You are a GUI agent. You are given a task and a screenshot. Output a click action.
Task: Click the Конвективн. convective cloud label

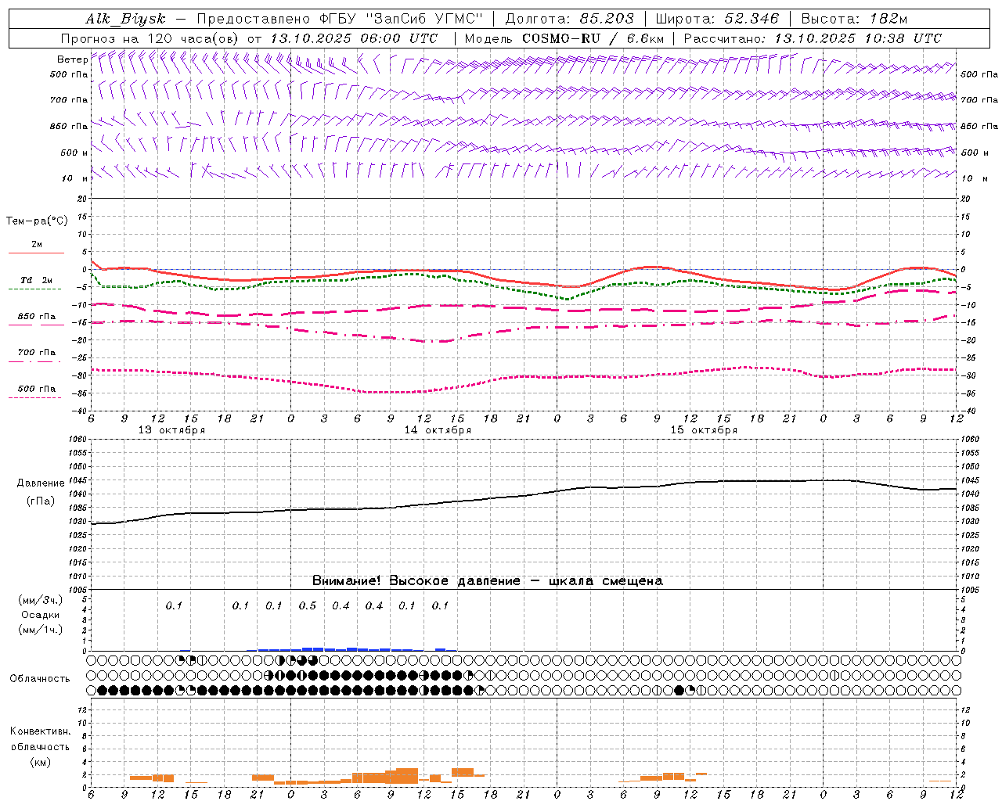[40, 731]
